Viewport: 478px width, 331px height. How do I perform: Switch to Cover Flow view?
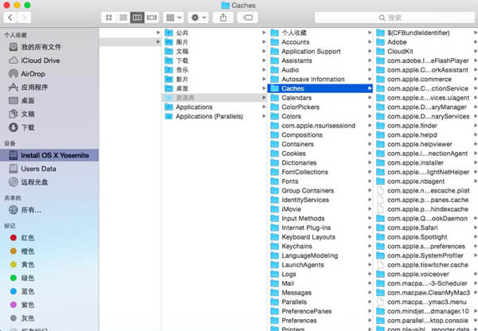coord(151,18)
